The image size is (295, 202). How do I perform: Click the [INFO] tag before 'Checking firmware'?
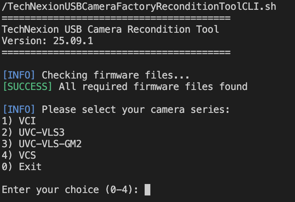click(19, 75)
